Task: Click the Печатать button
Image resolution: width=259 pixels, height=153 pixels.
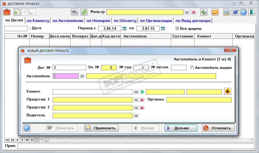Action: 62,128
